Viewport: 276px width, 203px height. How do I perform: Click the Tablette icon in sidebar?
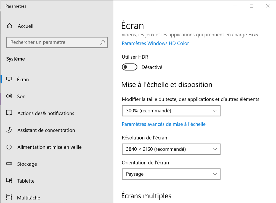pos(9,181)
